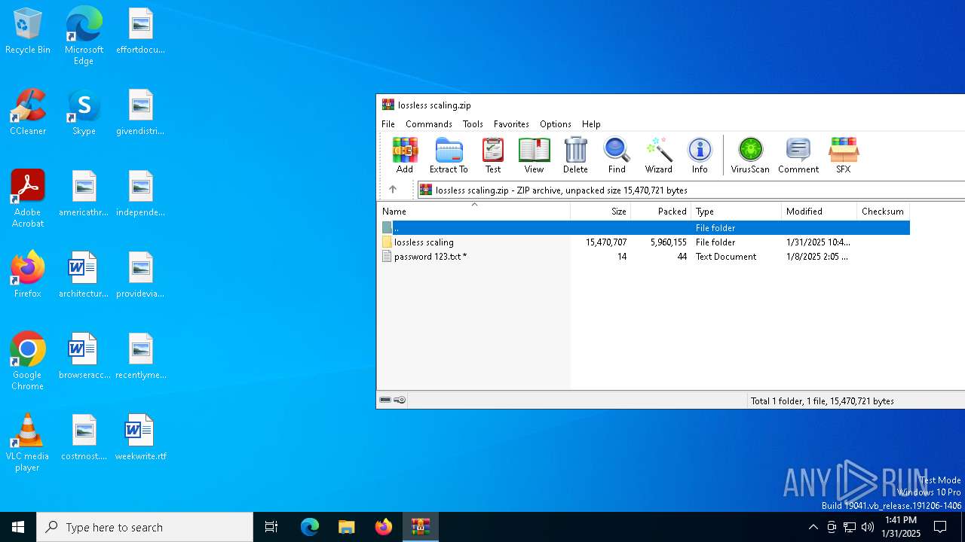
Task: Select effortdocu... desktop file
Action: (x=140, y=31)
